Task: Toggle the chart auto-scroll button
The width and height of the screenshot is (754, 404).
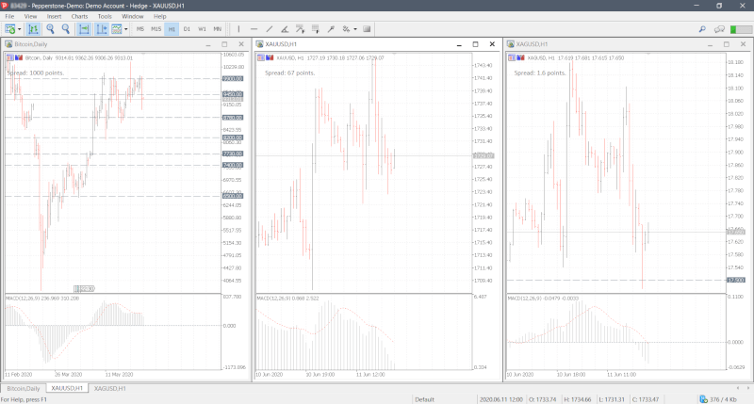Action: click(x=84, y=29)
